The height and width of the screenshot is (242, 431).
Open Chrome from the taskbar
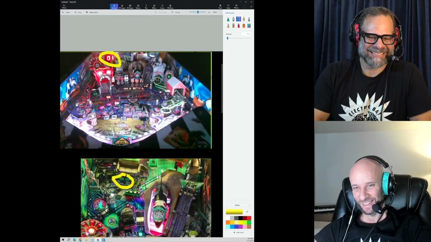(80, 240)
